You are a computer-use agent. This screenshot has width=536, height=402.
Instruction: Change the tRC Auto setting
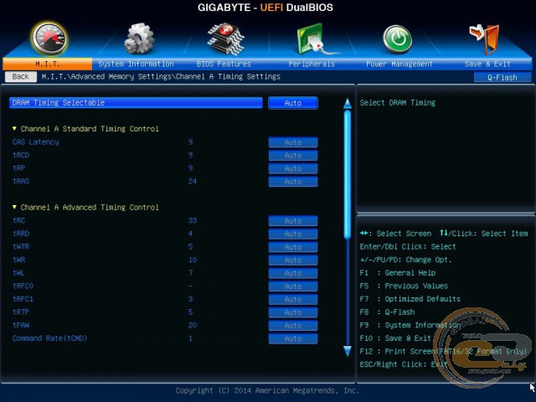click(x=293, y=221)
